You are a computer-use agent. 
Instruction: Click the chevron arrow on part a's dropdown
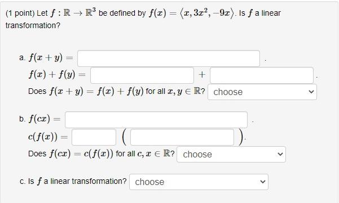tap(311, 92)
